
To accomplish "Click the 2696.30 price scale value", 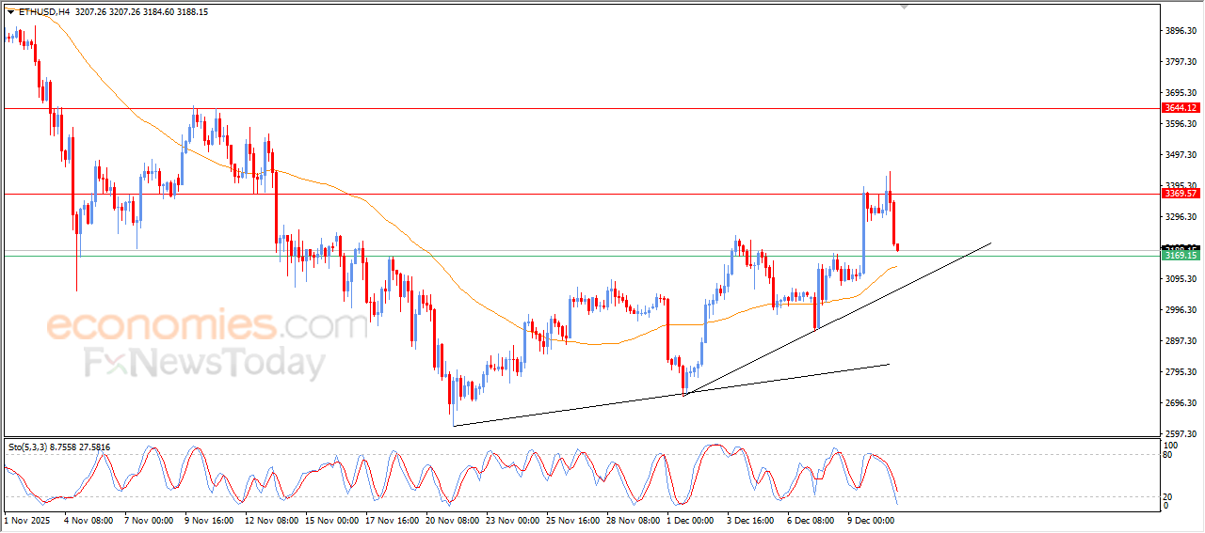I will click(1181, 403).
